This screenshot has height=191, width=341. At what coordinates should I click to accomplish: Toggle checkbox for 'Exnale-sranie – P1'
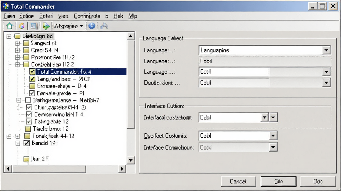point(32,93)
